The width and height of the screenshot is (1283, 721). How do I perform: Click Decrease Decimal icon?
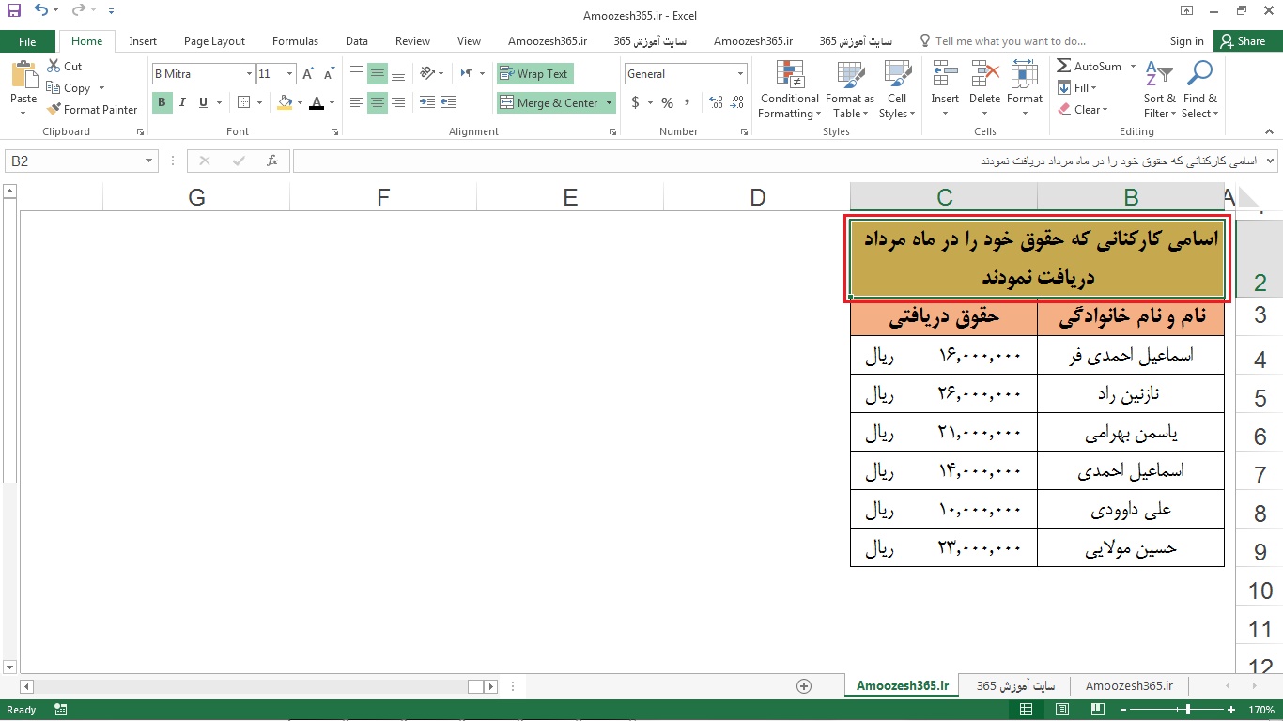pyautogui.click(x=738, y=102)
